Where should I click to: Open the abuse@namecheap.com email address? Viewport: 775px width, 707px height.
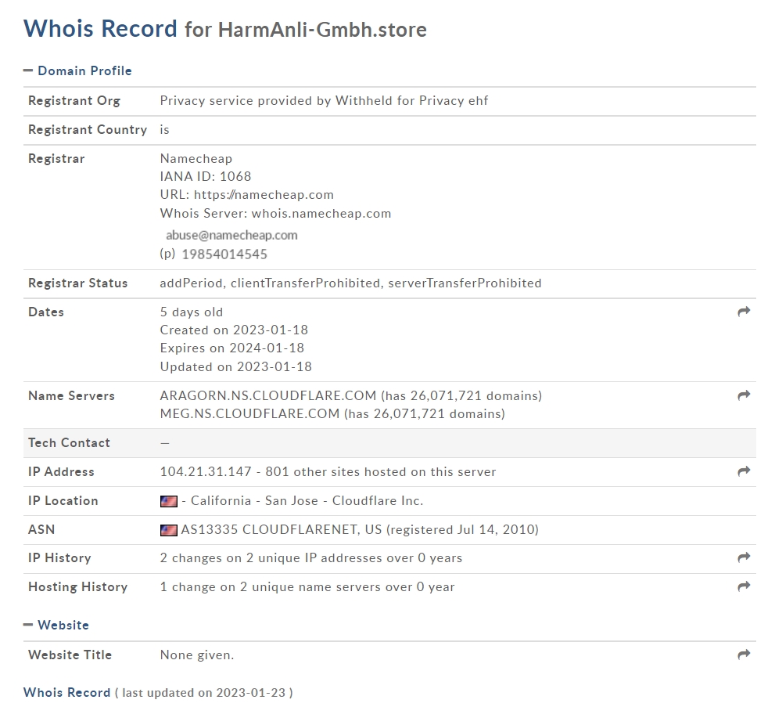coord(231,235)
